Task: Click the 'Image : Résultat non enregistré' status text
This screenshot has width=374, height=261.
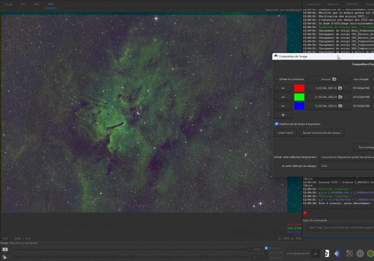Action: tap(19, 243)
